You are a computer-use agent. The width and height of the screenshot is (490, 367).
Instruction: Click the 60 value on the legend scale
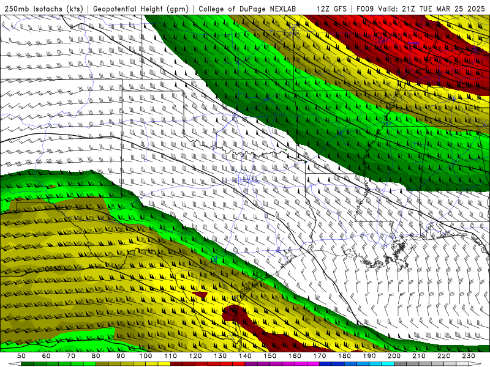(x=47, y=356)
